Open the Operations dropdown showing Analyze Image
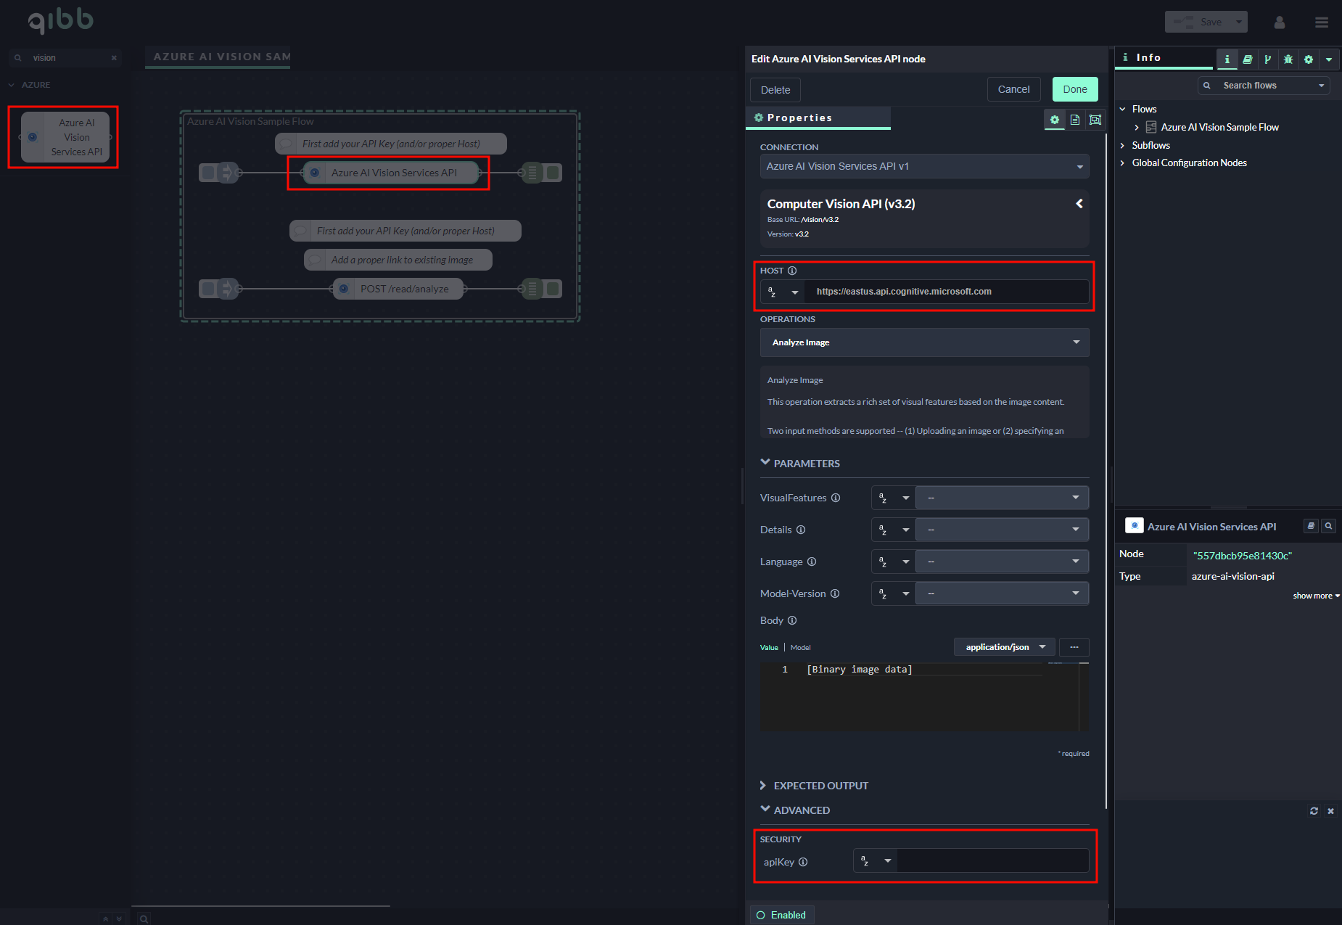The image size is (1342, 925). coord(923,342)
